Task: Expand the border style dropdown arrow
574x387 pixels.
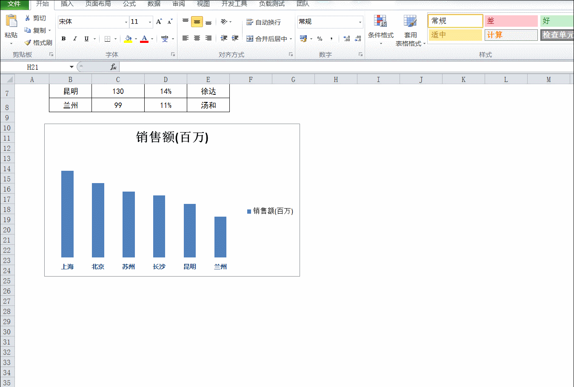Action: [115, 39]
